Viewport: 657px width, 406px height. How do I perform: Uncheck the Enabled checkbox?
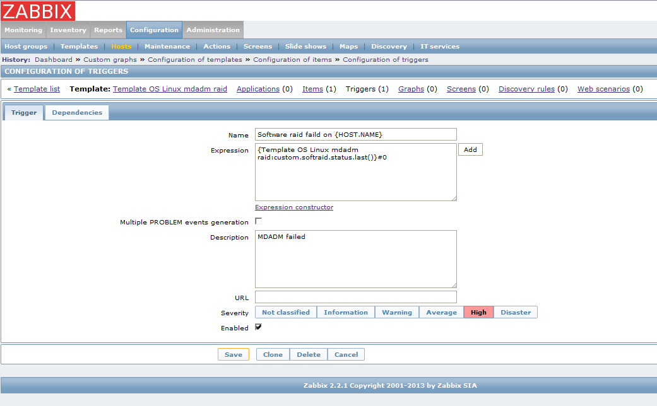(258, 327)
